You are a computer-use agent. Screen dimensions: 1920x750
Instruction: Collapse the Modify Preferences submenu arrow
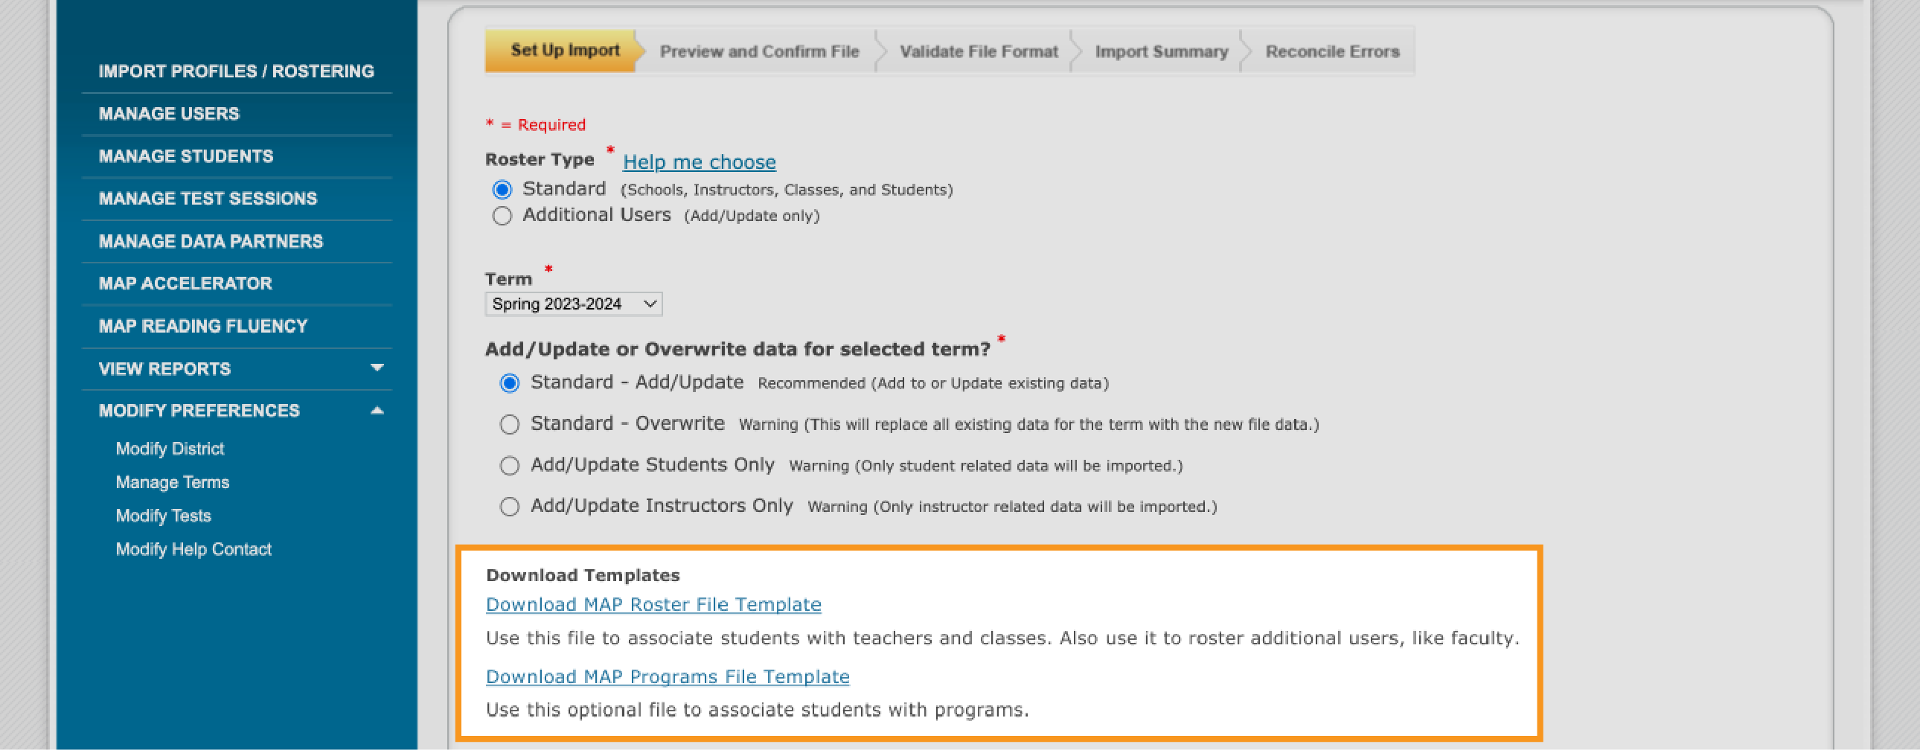click(x=377, y=410)
